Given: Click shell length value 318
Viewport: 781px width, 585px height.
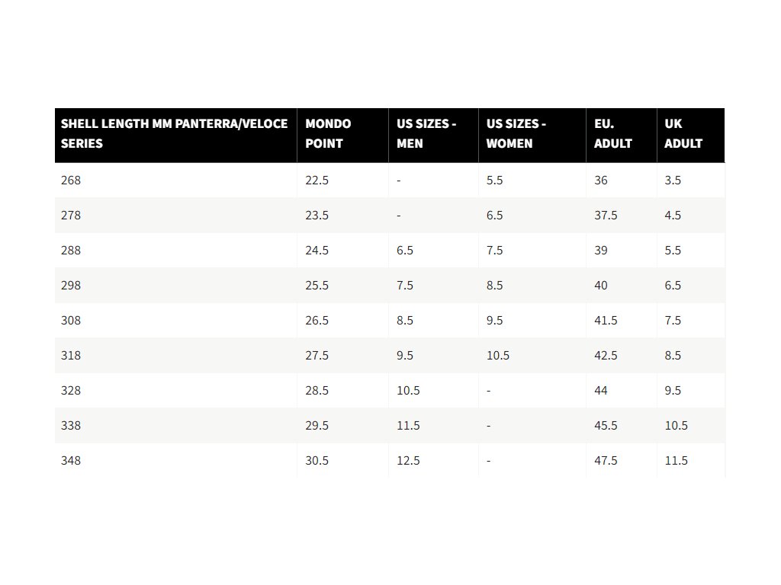Looking at the screenshot, I should click(71, 356).
